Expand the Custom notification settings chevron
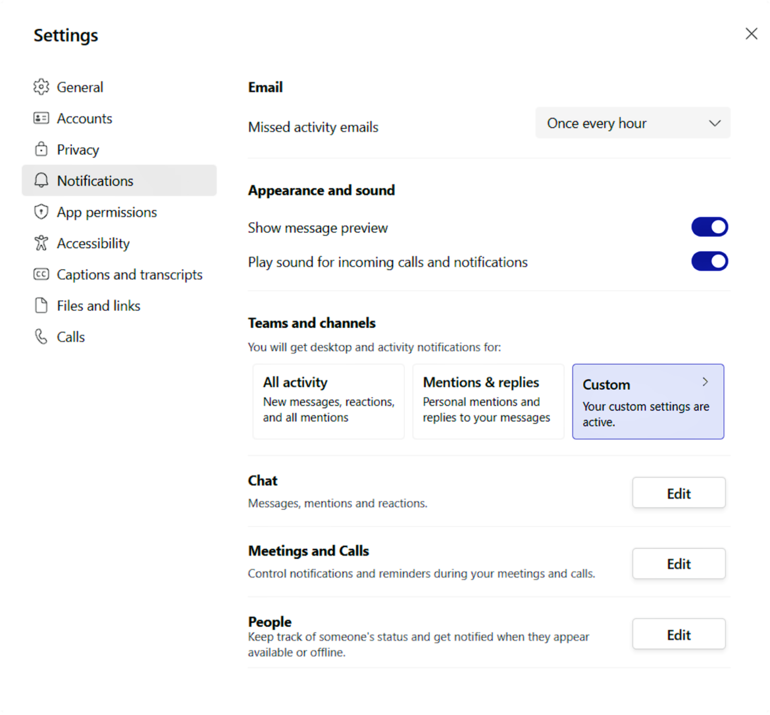 (705, 382)
